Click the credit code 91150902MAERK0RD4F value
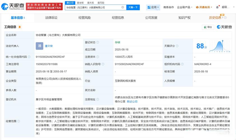Viewport: 236px width, 140px height. point(50,57)
